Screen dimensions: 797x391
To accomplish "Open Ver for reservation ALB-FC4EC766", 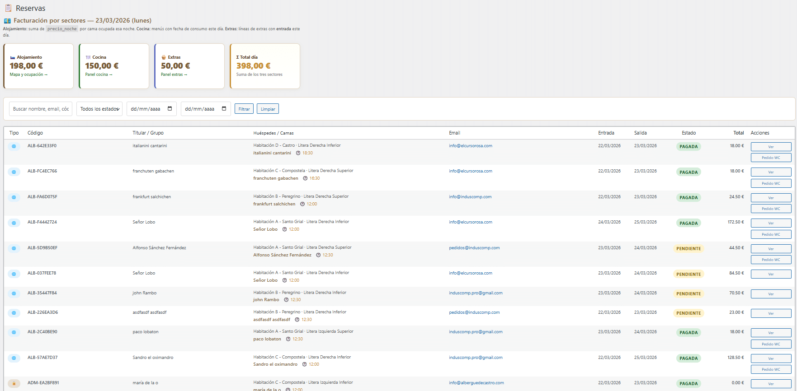I will click(771, 172).
